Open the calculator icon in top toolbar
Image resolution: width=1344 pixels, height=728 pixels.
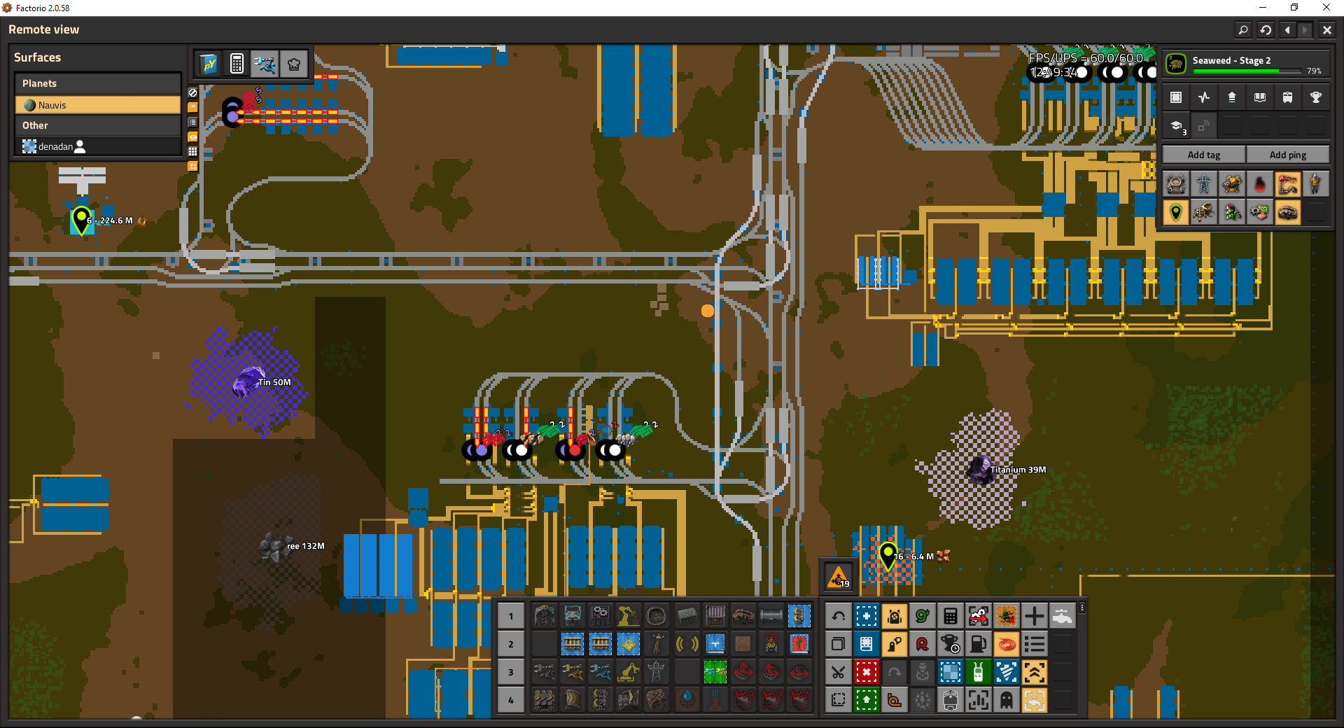237,64
